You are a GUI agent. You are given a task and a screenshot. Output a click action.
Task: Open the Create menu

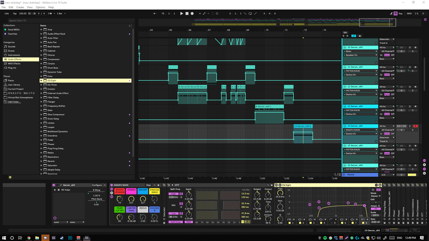tap(20, 7)
